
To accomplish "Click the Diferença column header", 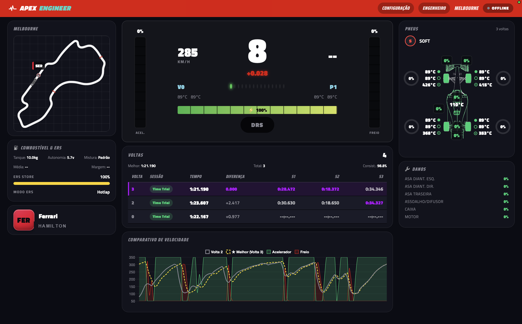I will (235, 177).
